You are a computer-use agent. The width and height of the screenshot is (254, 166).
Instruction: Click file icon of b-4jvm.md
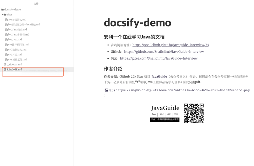6,40
